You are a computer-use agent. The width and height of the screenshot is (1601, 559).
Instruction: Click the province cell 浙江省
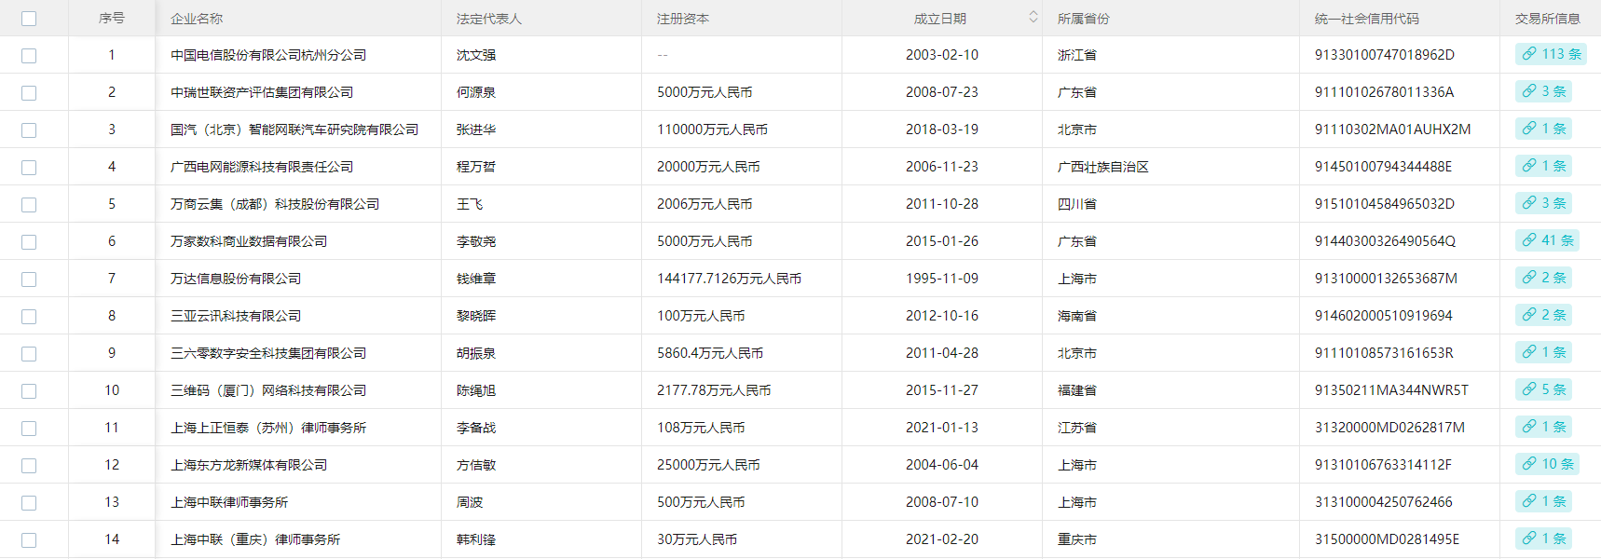coord(1077,55)
